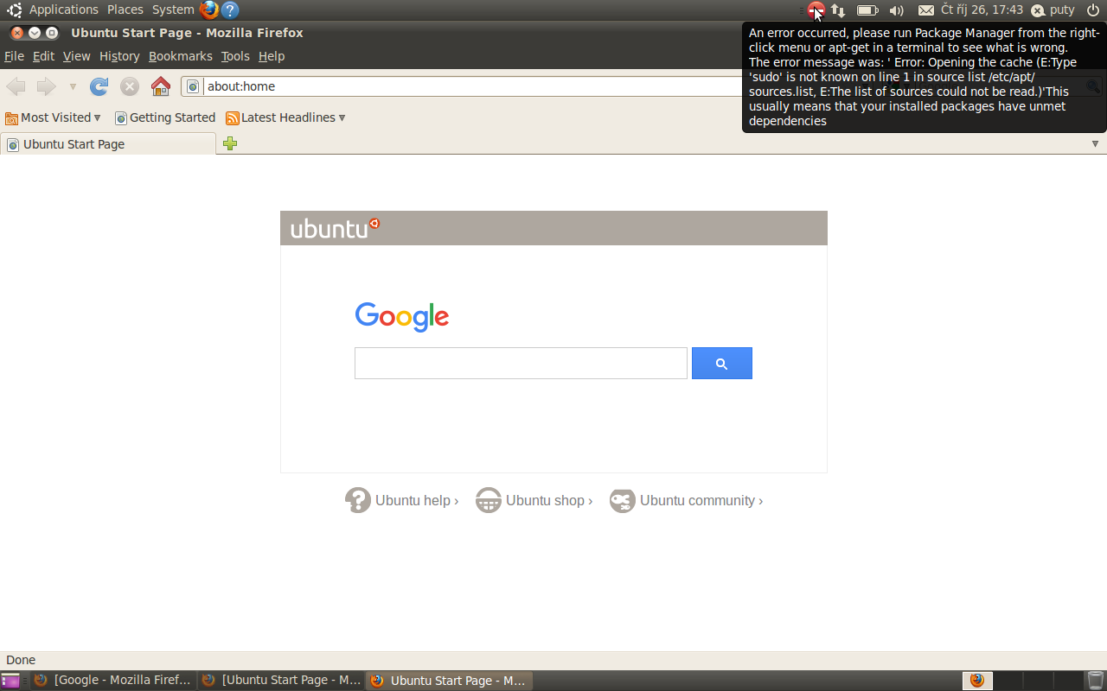This screenshot has height=691, width=1107.
Task: Click the red update error notification icon
Action: pos(816,10)
